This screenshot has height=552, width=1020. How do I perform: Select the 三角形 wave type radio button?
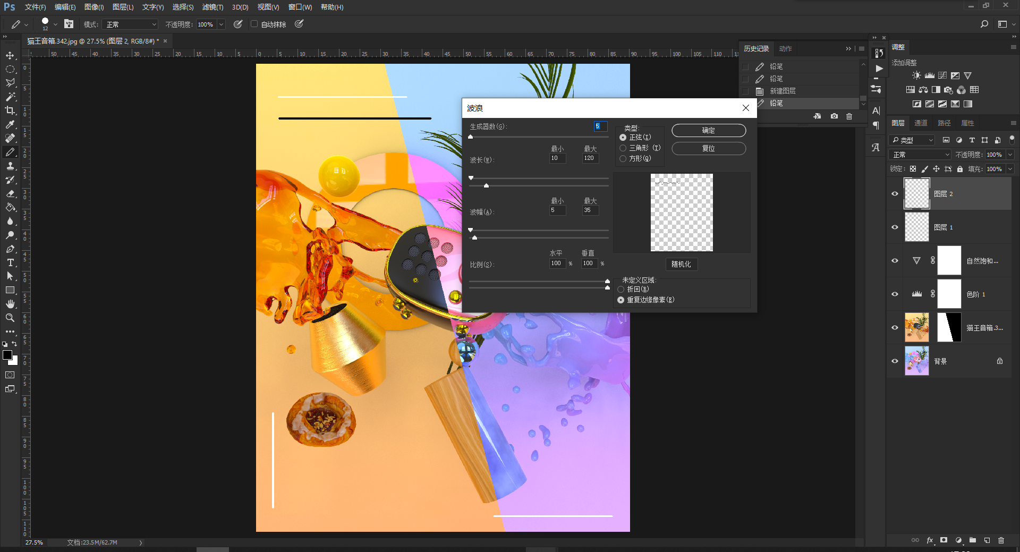click(x=623, y=148)
